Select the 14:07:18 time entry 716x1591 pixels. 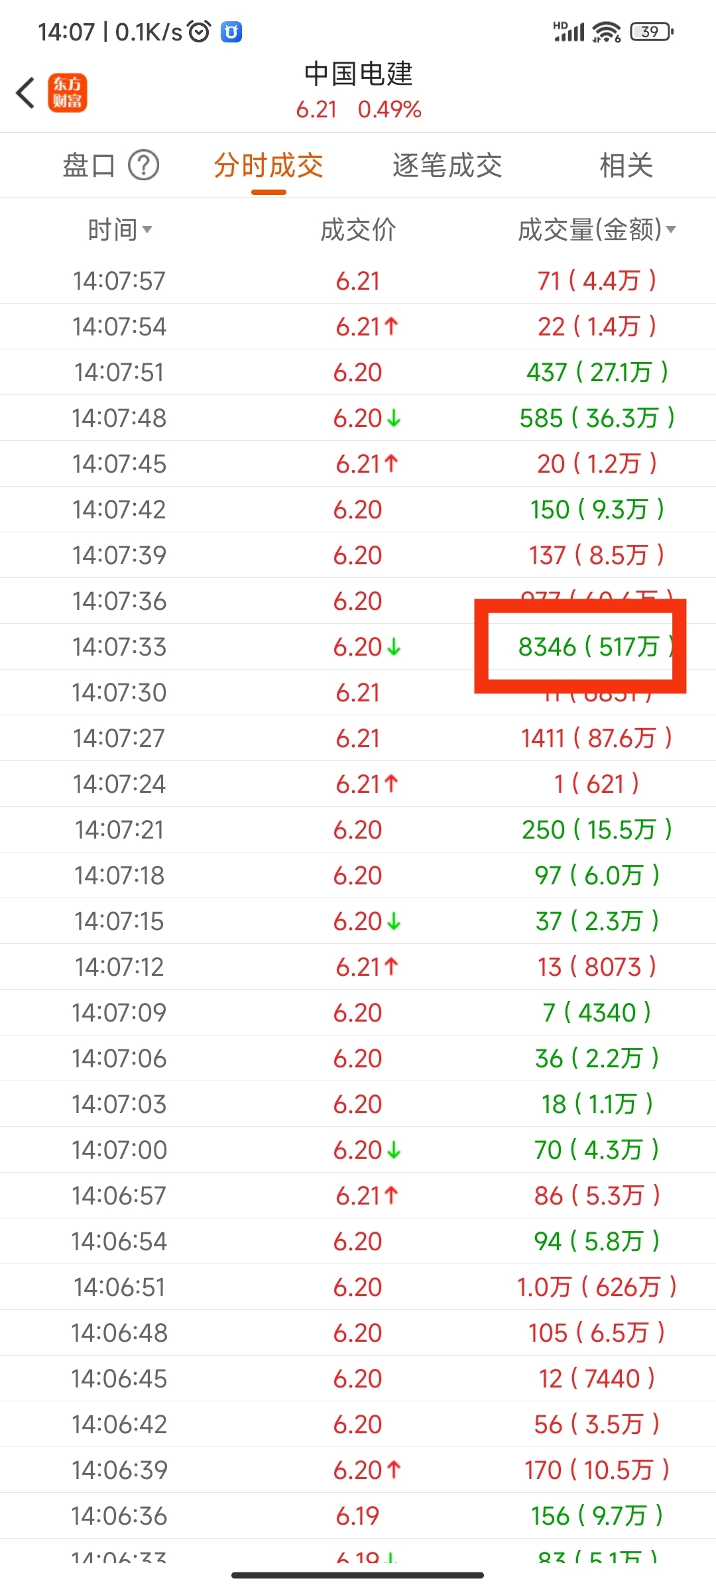point(119,876)
